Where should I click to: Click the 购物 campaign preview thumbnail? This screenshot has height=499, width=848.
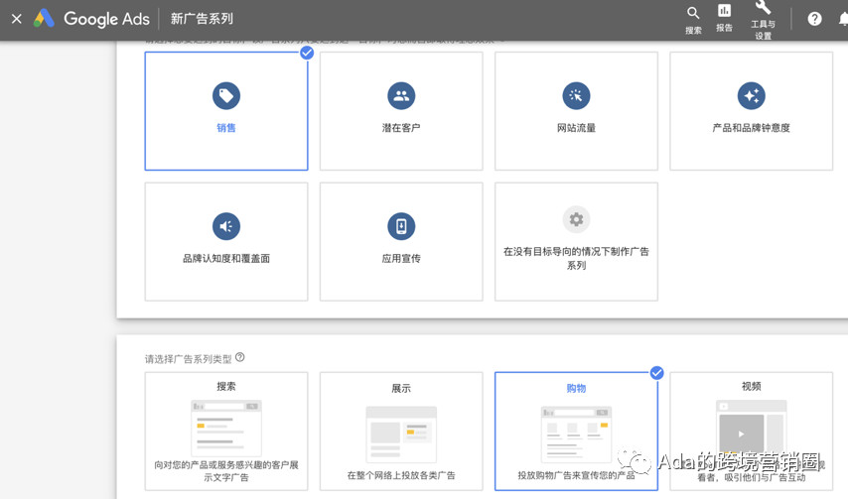pyautogui.click(x=577, y=435)
